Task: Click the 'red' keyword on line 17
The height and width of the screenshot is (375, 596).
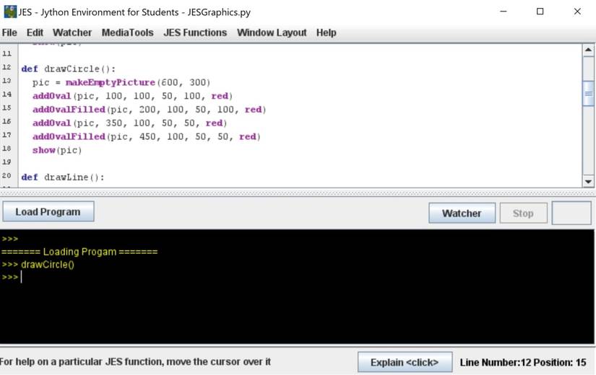Action: [248, 136]
